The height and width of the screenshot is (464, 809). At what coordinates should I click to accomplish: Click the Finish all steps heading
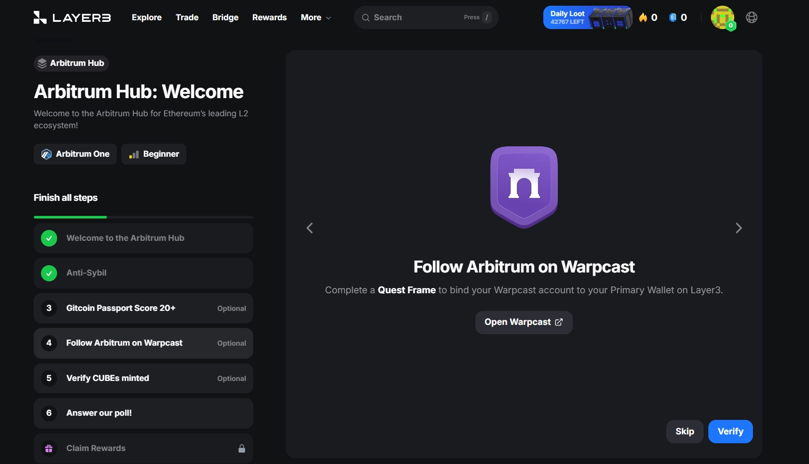pos(65,198)
